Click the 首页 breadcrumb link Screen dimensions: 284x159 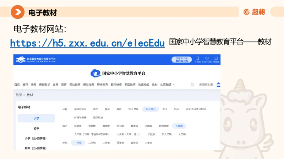coord(19,95)
